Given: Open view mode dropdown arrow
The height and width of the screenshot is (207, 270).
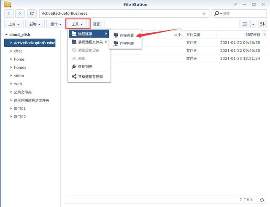Looking at the screenshot, I should pyautogui.click(x=253, y=24).
